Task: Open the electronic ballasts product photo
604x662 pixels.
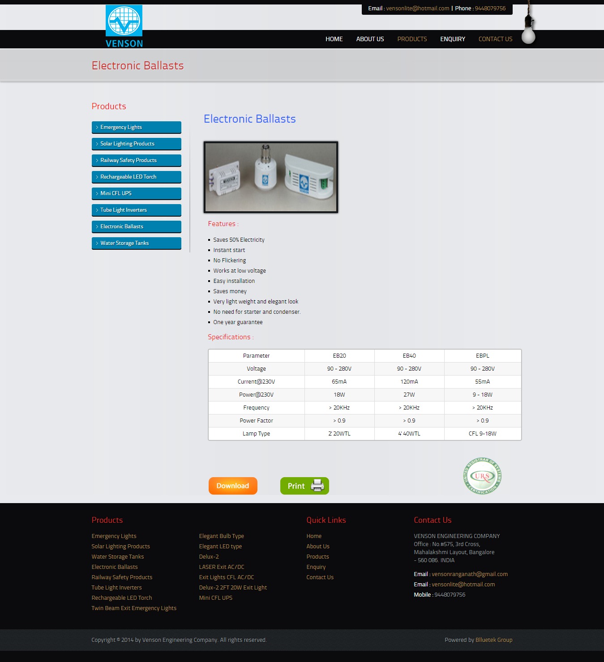Action: pos(270,177)
